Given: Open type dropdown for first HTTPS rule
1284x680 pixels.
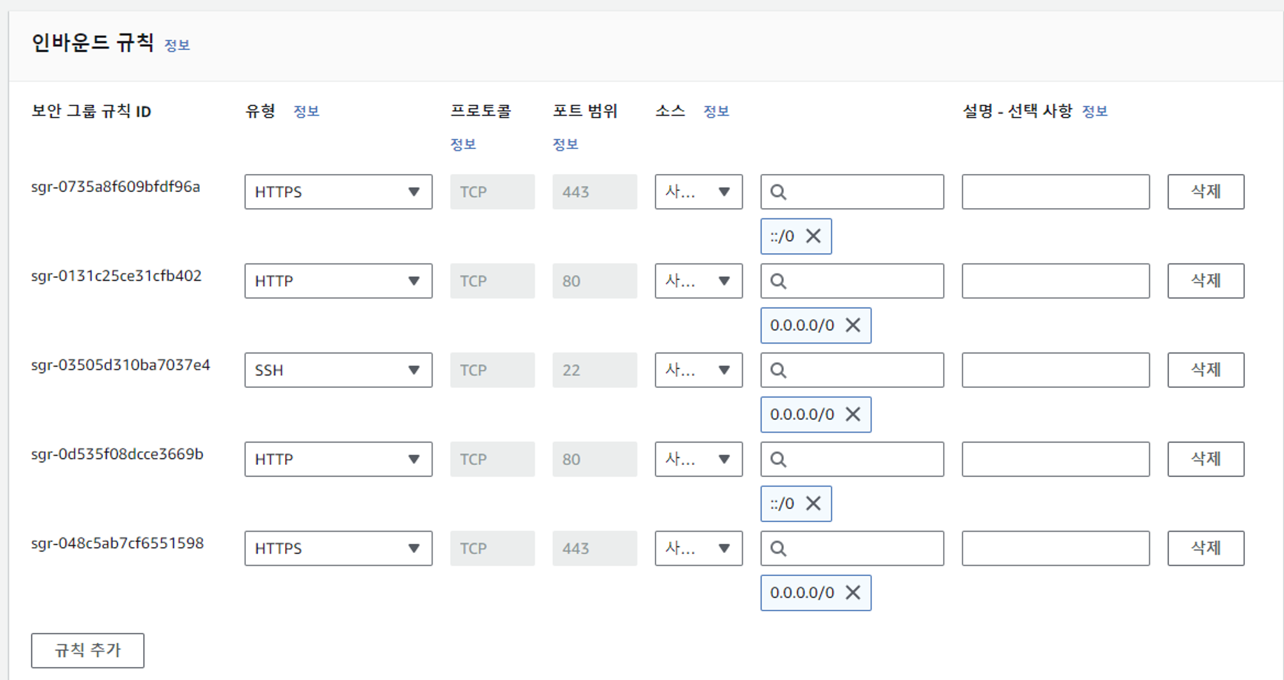Looking at the screenshot, I should pos(338,192).
